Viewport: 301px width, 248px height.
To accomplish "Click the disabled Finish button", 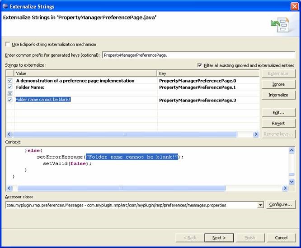I will pyautogui.click(x=250, y=238).
